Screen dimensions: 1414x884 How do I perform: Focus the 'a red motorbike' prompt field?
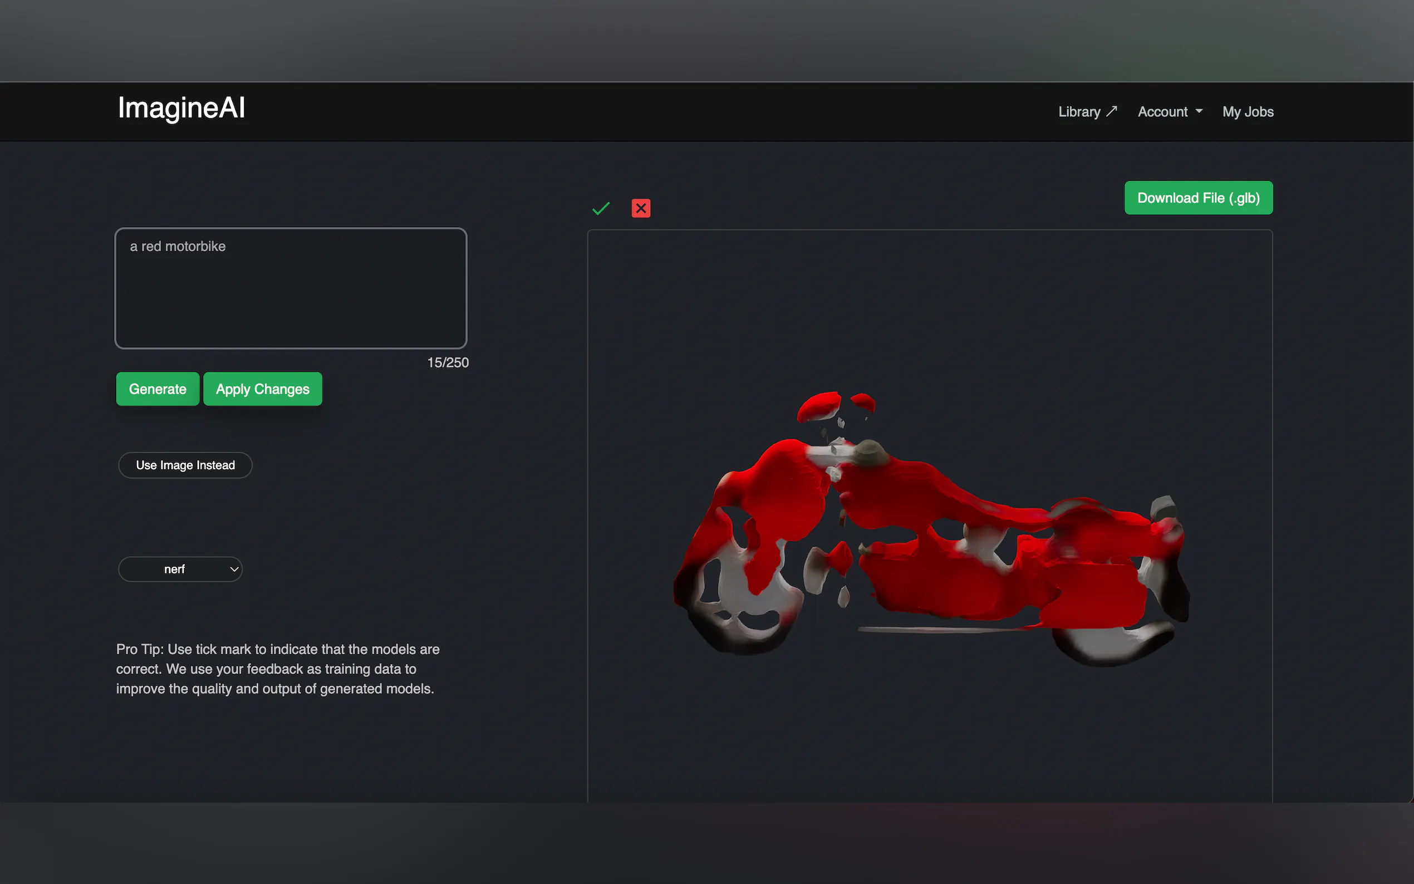click(291, 288)
